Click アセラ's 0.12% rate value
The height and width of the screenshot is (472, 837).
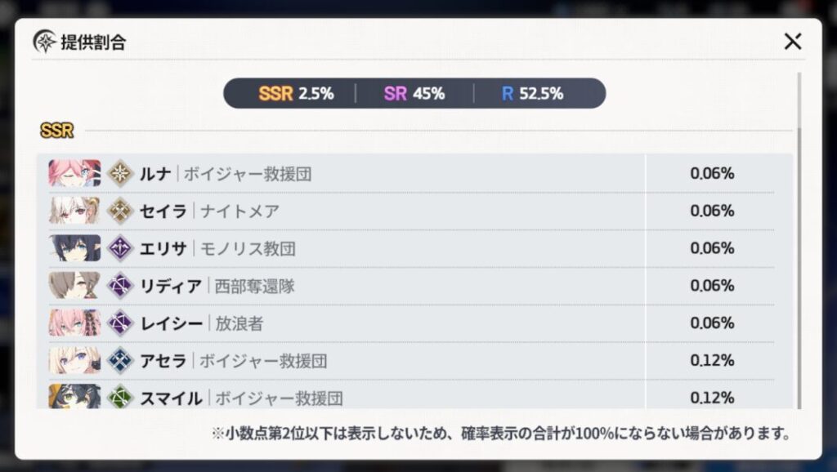[711, 362]
